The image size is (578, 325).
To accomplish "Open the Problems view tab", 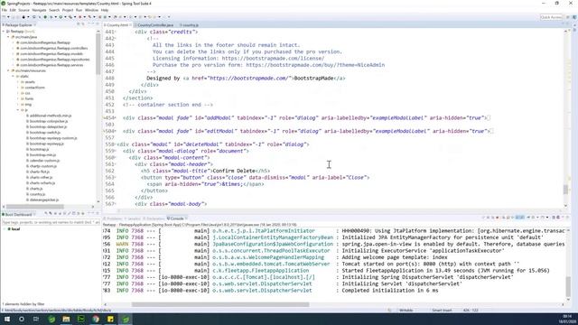I will point(114,218).
